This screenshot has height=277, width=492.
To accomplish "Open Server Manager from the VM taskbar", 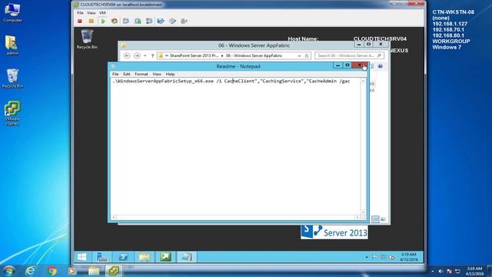I will point(102,257).
